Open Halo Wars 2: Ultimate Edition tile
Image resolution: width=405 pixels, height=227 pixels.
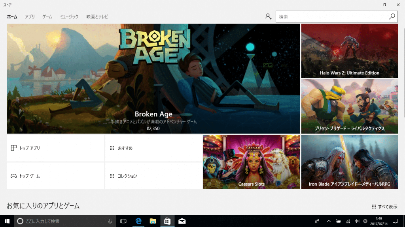point(350,51)
